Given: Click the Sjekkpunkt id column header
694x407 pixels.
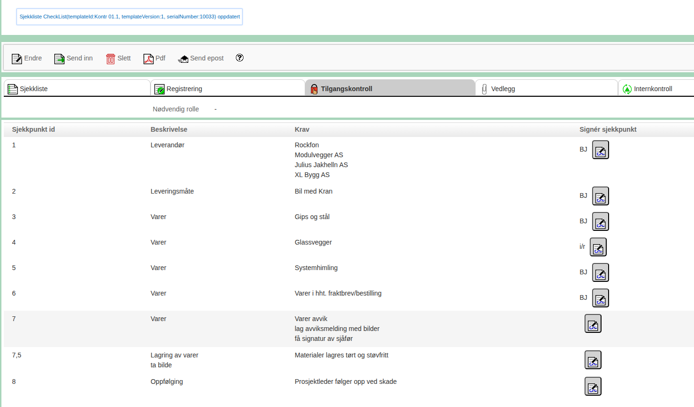Looking at the screenshot, I should (33, 129).
